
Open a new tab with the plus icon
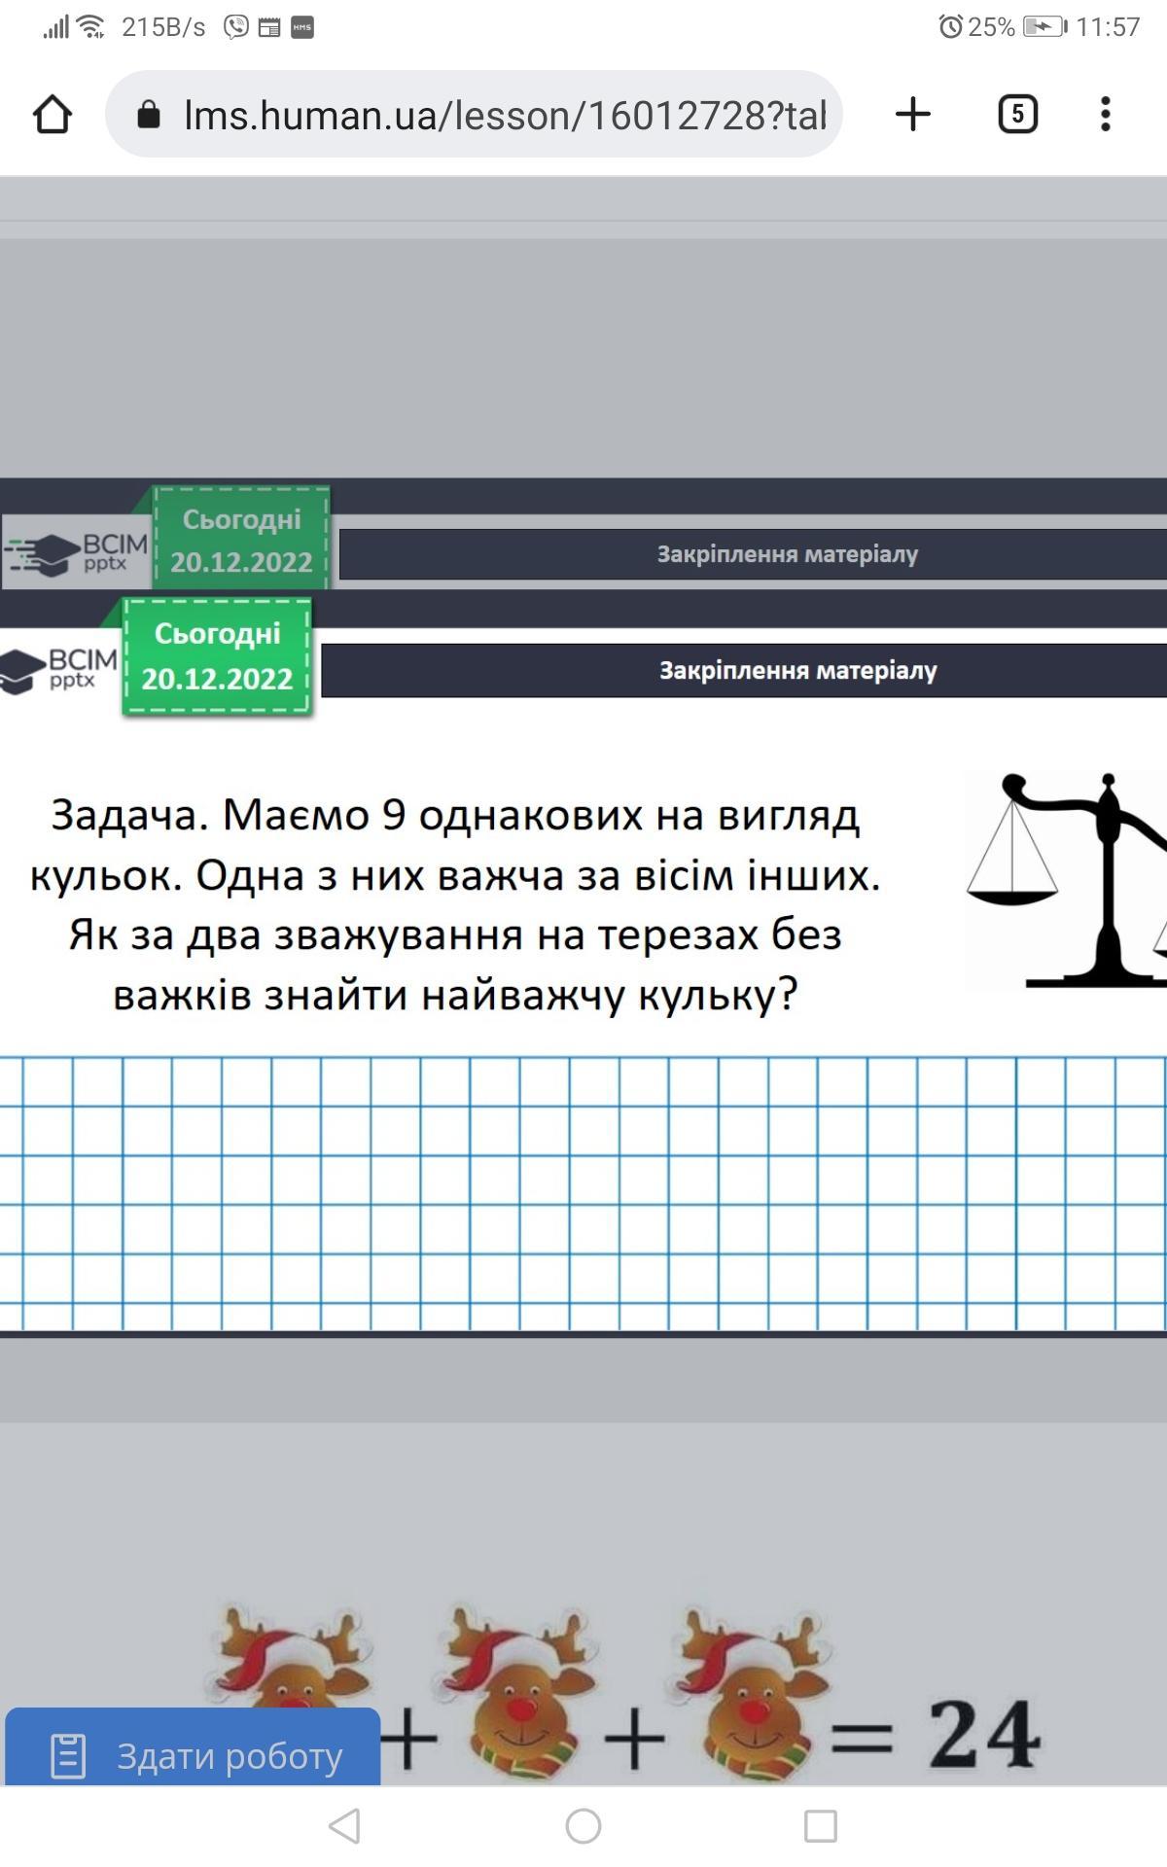pos(912,114)
